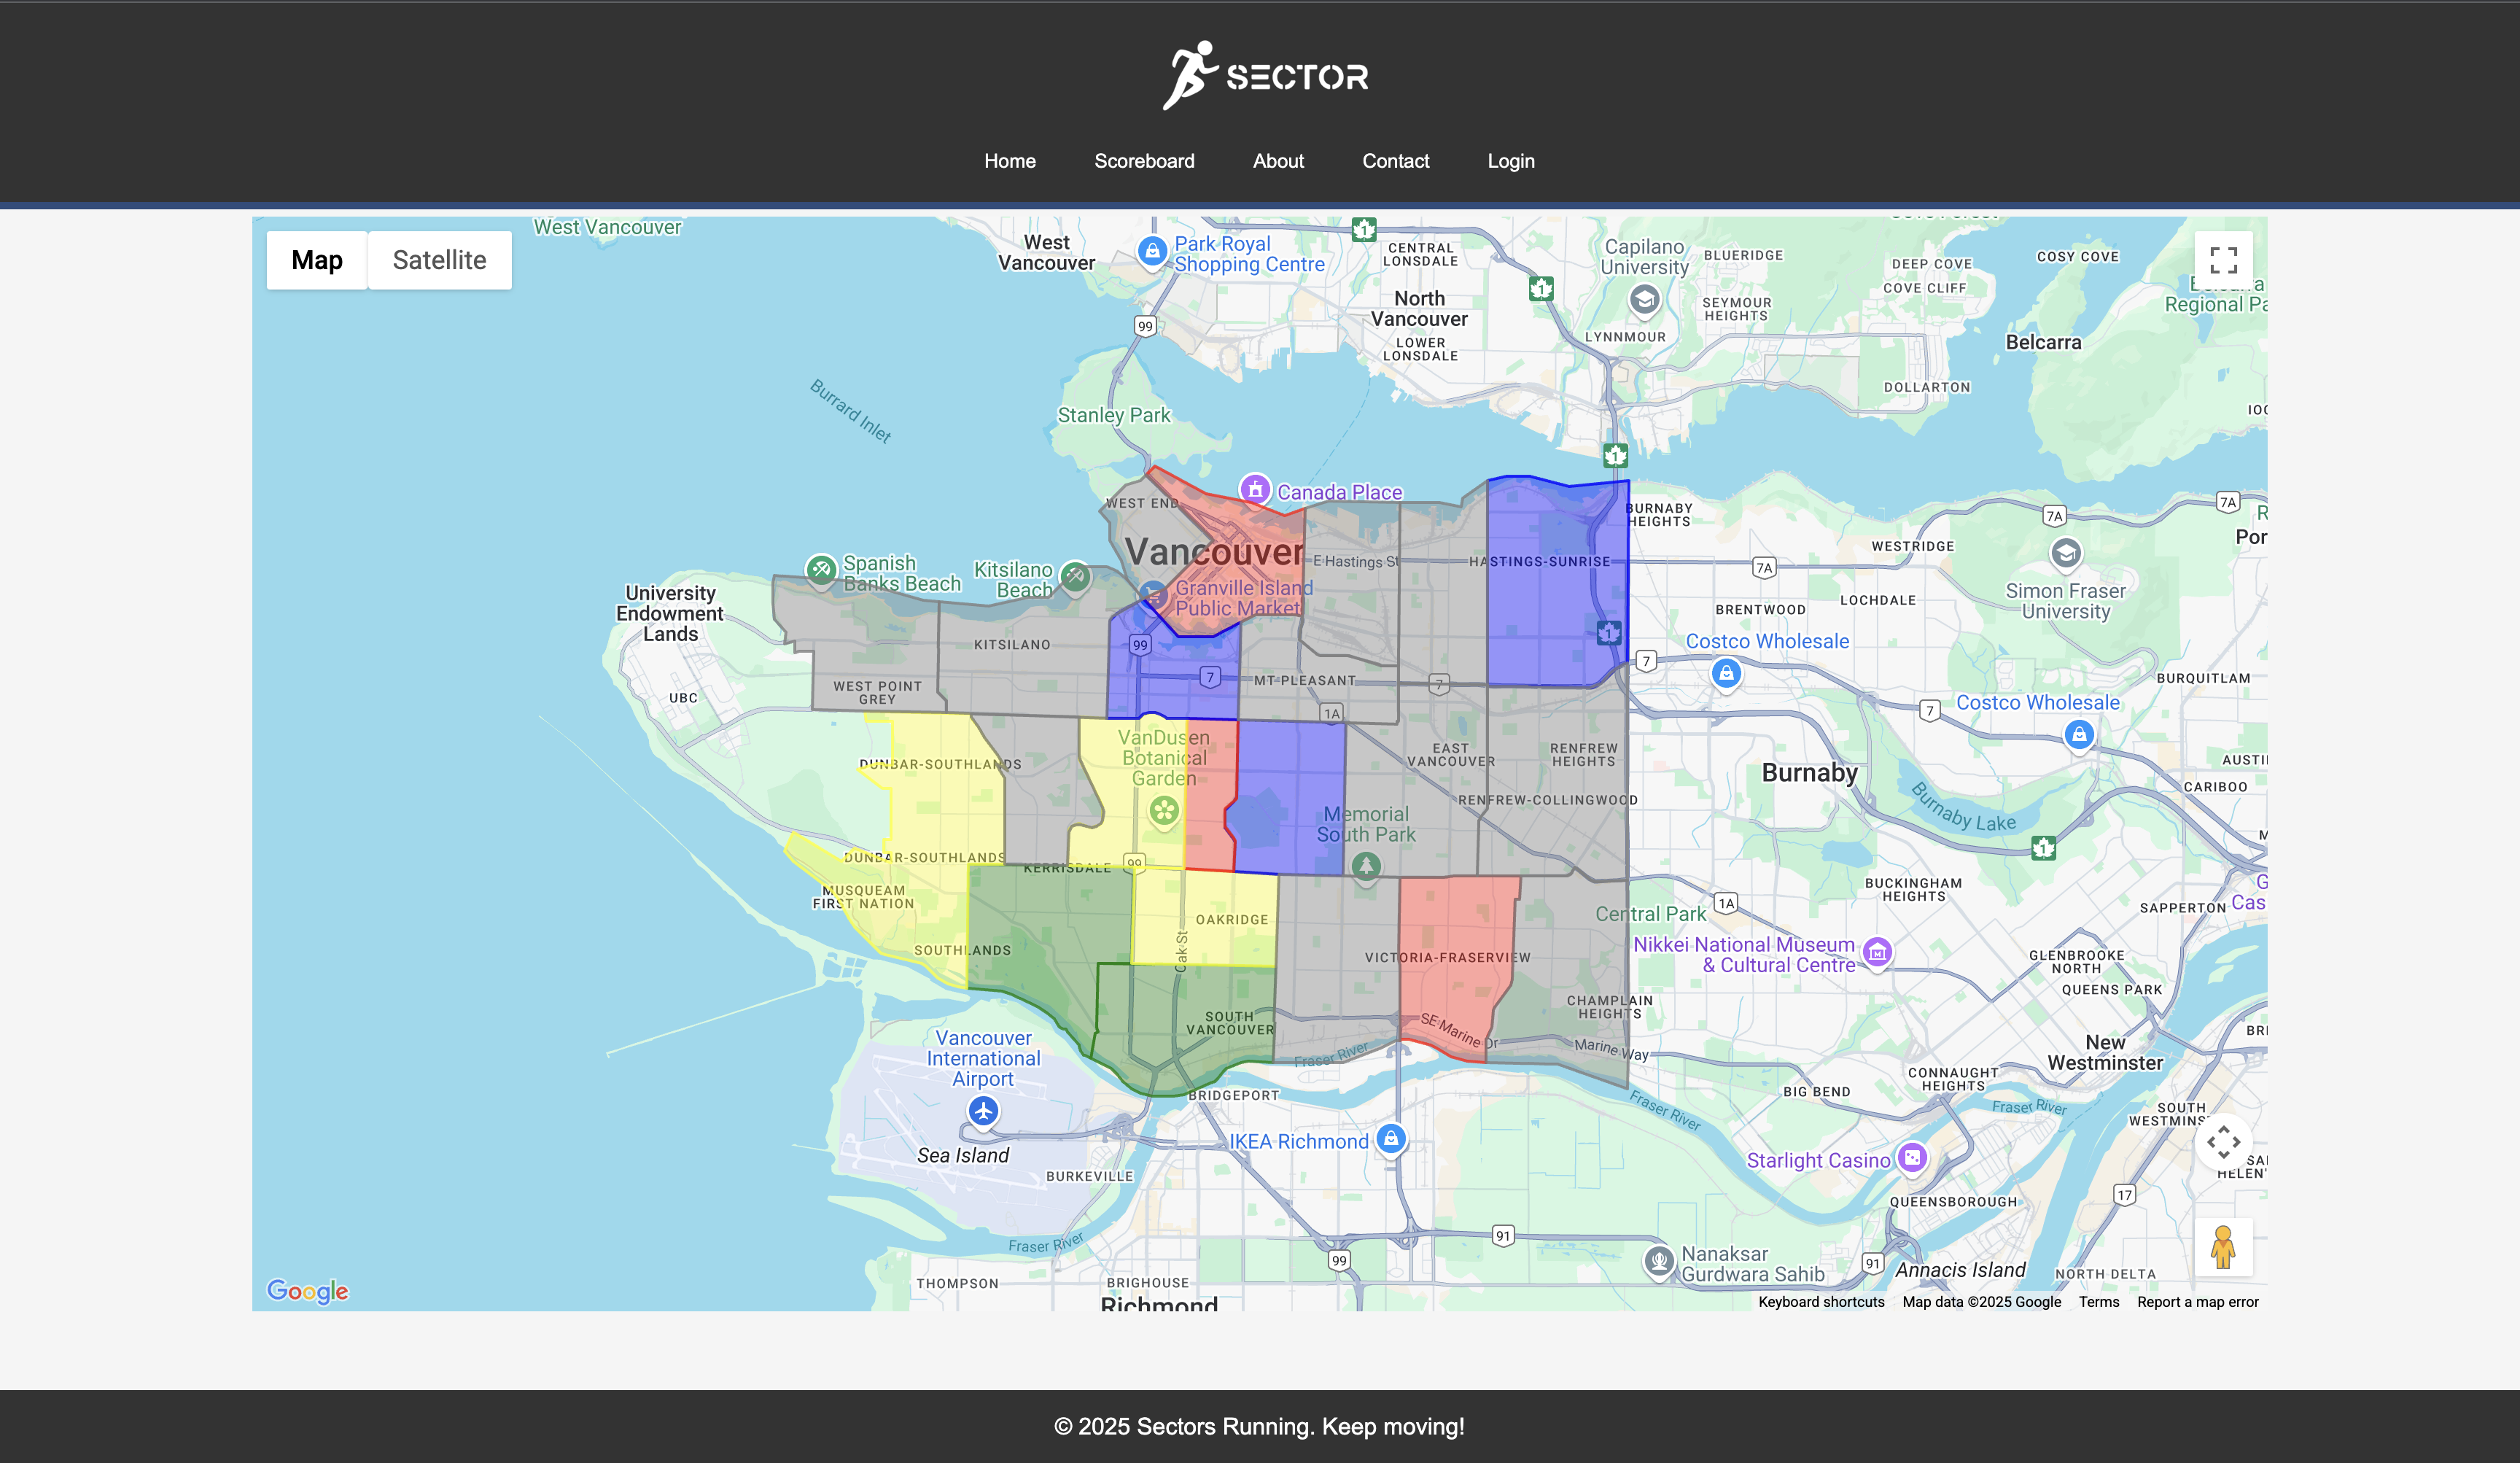Switch map to Satellite view
Image resolution: width=2520 pixels, height=1463 pixels.
pos(439,260)
